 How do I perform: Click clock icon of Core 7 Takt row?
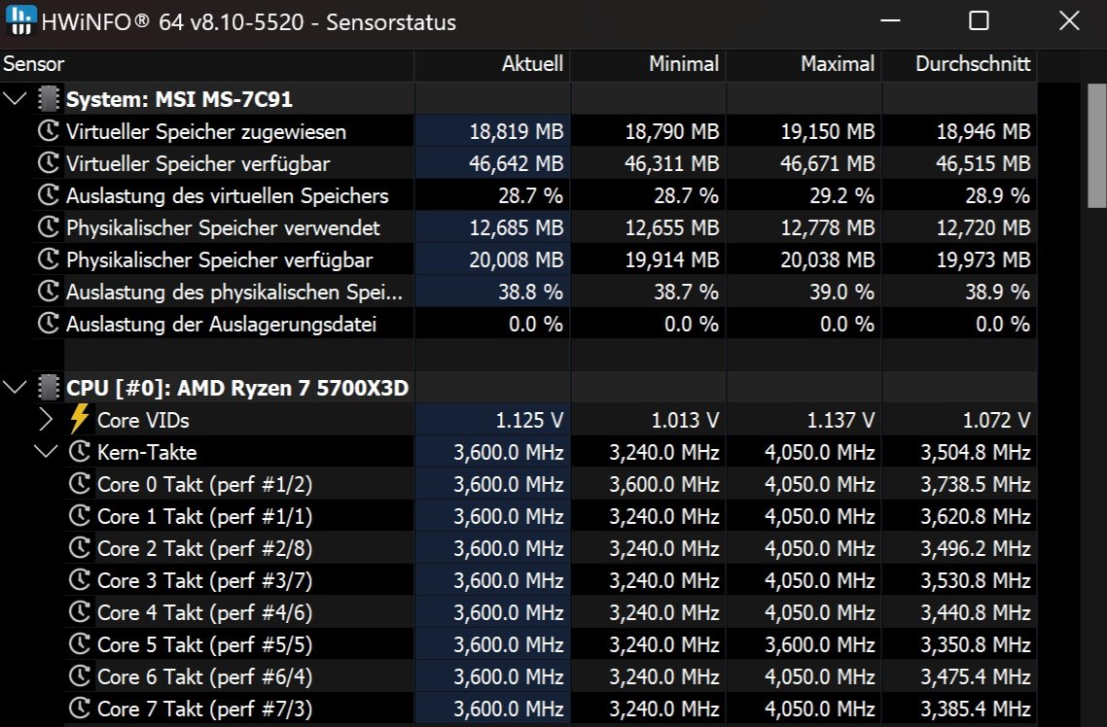pos(79,708)
